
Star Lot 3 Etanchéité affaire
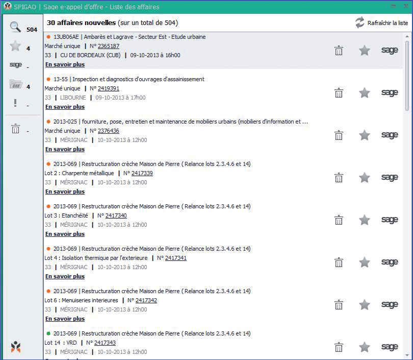(365, 220)
